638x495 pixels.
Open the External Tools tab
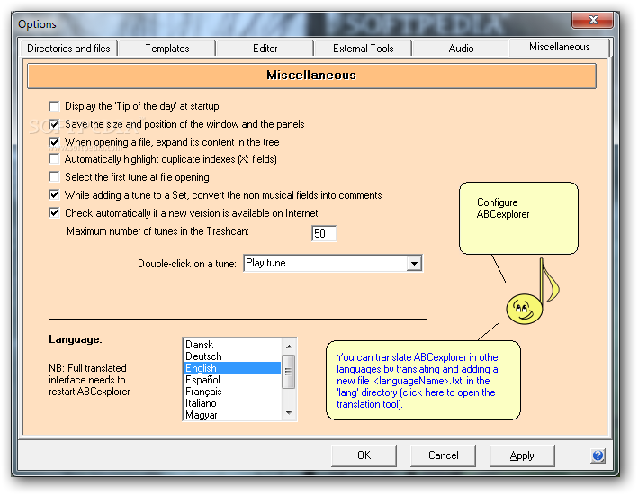(x=363, y=49)
